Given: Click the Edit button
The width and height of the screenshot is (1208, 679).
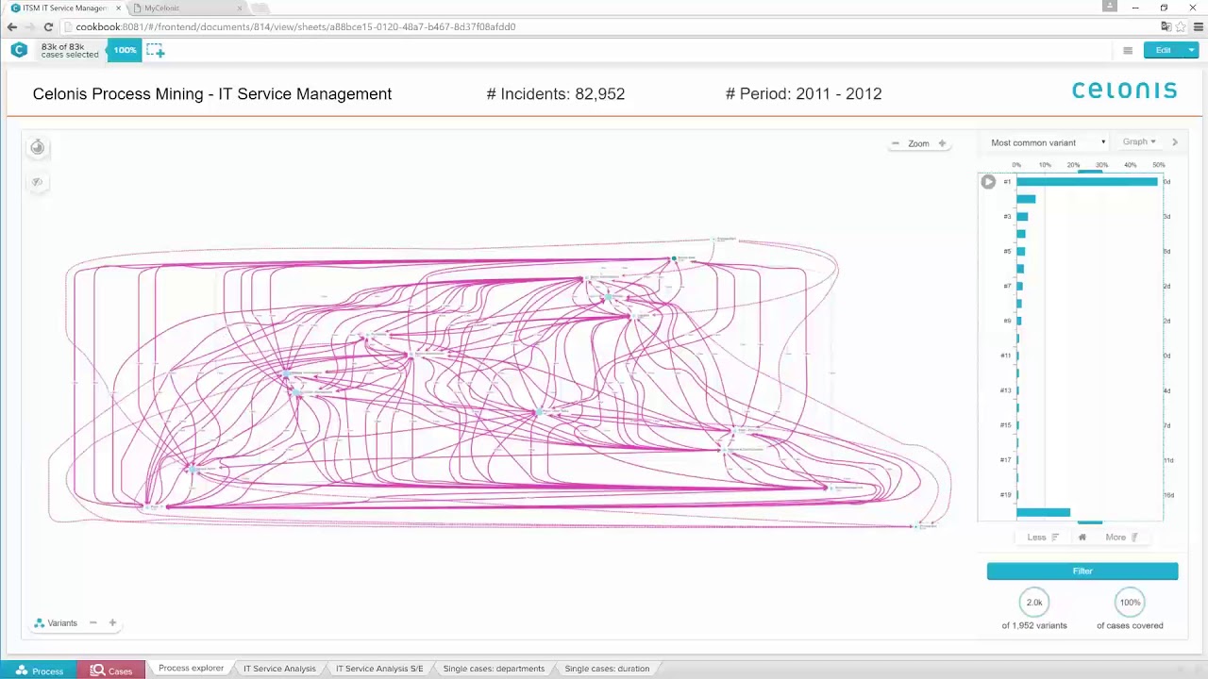Looking at the screenshot, I should (1164, 50).
